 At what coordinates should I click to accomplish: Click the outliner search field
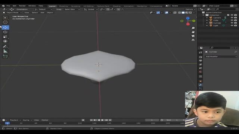pos(226,9)
